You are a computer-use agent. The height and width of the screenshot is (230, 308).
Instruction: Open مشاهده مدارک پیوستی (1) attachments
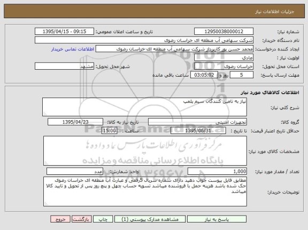150,219
